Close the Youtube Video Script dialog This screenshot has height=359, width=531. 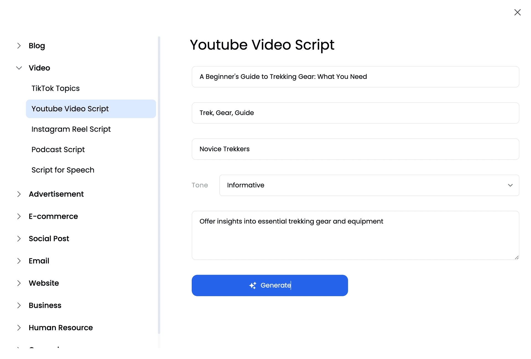click(x=517, y=12)
